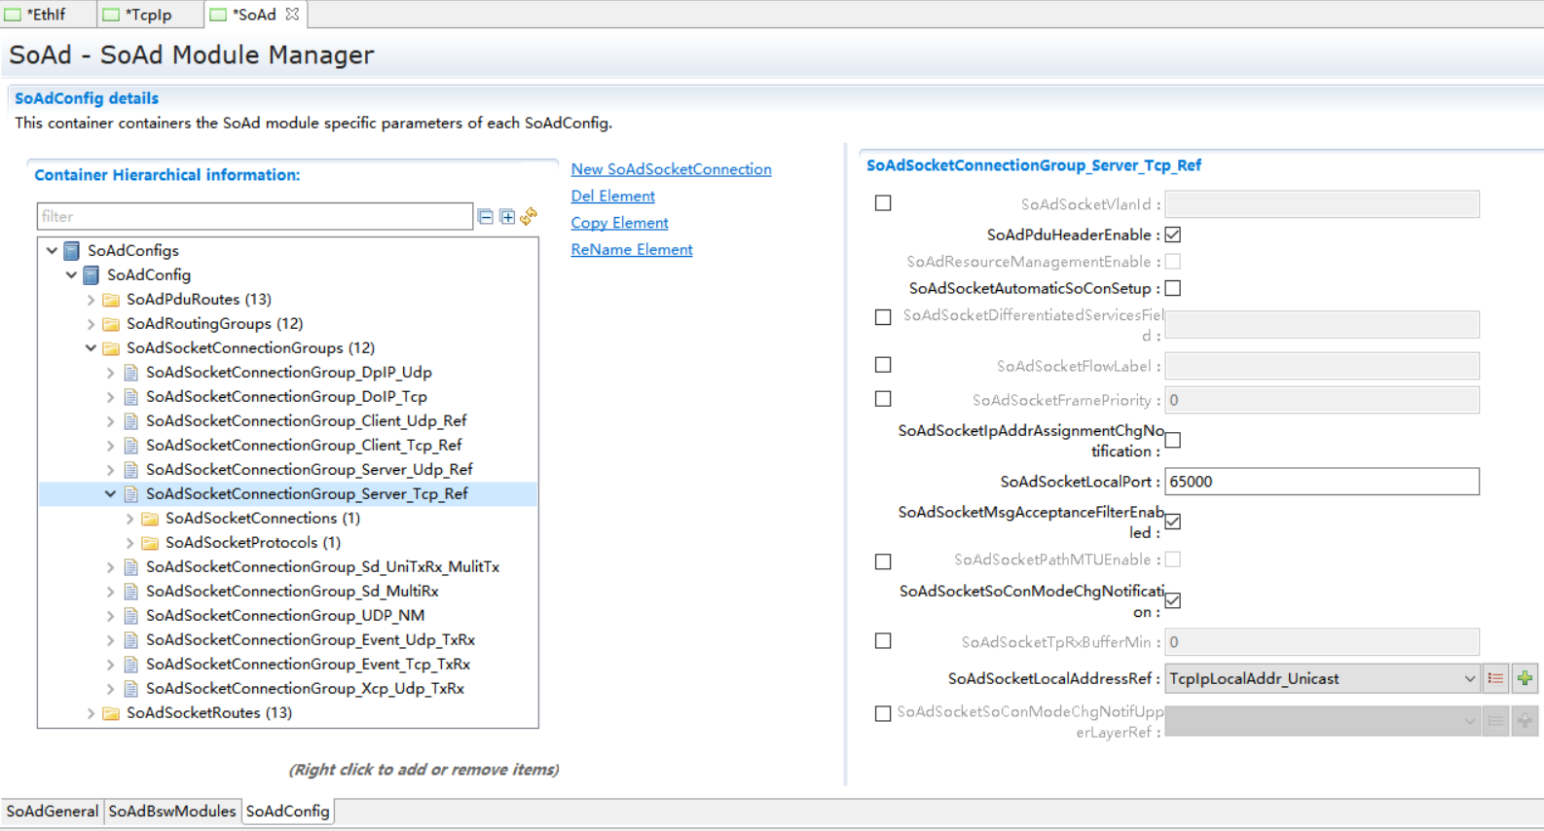The width and height of the screenshot is (1544, 831).
Task: Collapse SoAdSocketConnectionGroups (12) folder
Action: coord(91,348)
